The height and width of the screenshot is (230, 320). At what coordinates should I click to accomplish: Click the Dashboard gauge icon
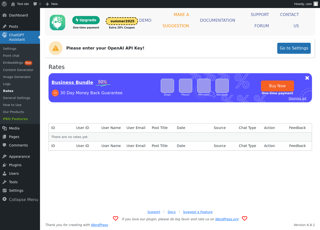click(x=4, y=15)
